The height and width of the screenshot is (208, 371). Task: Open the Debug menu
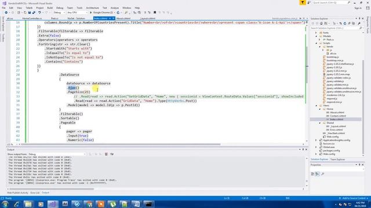pos(60,8)
